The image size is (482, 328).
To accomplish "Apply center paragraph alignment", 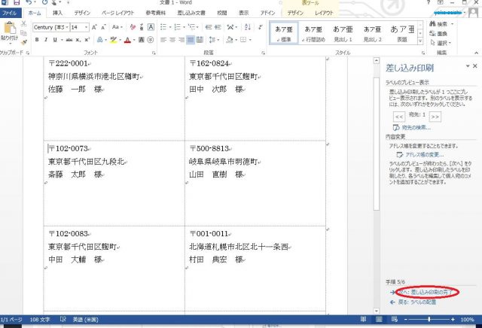I will pos(171,40).
